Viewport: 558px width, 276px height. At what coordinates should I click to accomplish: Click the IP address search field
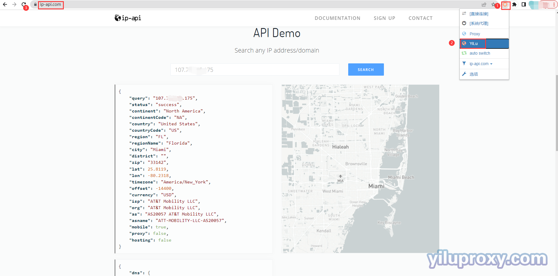(255, 70)
